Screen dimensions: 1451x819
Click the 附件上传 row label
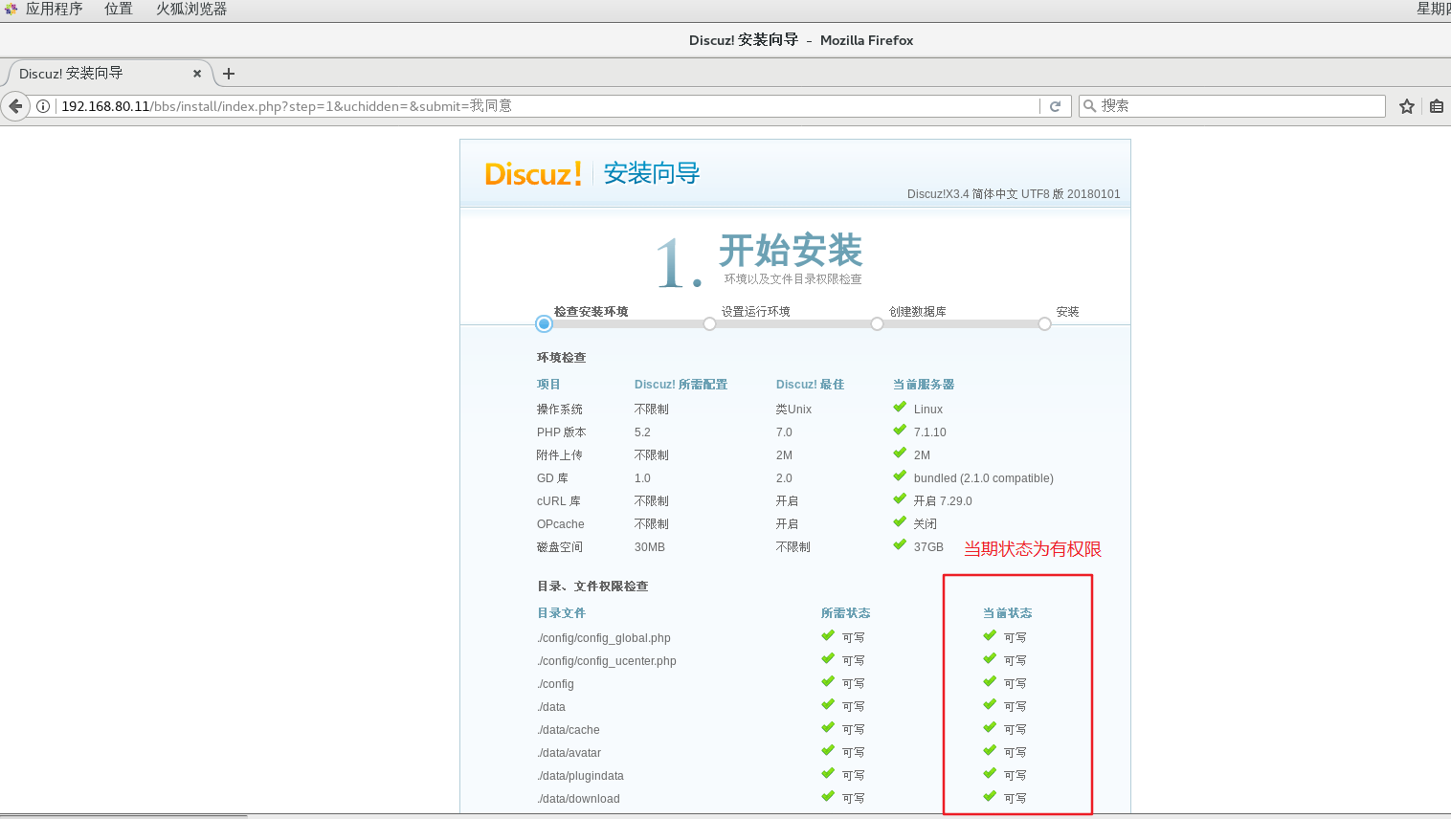pyautogui.click(x=559, y=455)
